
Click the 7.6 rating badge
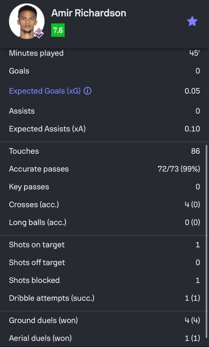58,30
